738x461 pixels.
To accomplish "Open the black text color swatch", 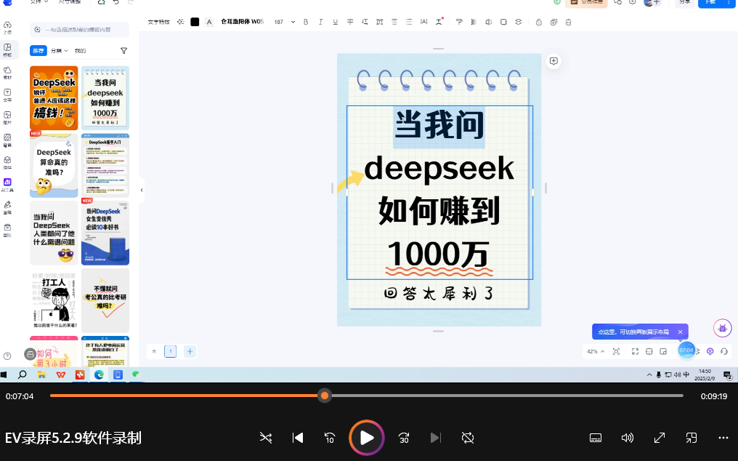I will point(195,22).
